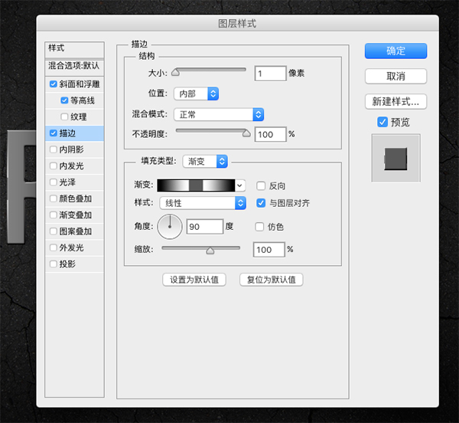Click the angle dial control
The image size is (459, 423).
point(170,227)
